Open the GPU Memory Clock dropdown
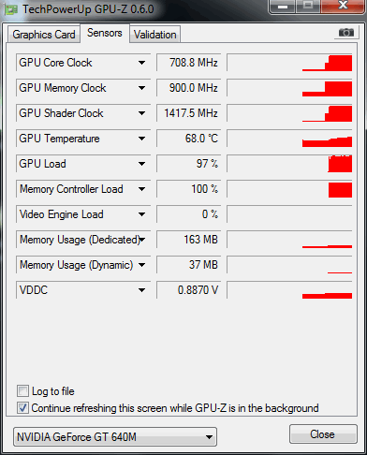Image resolution: width=367 pixels, height=455 pixels. [142, 88]
